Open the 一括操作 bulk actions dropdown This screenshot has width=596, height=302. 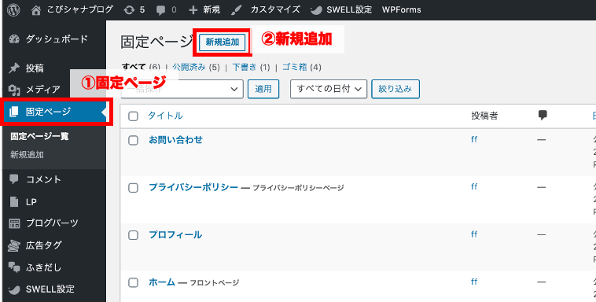pyautogui.click(x=182, y=89)
